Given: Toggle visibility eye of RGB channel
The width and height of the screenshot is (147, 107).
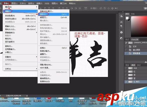Looking at the screenshot, I should click(x=126, y=68).
